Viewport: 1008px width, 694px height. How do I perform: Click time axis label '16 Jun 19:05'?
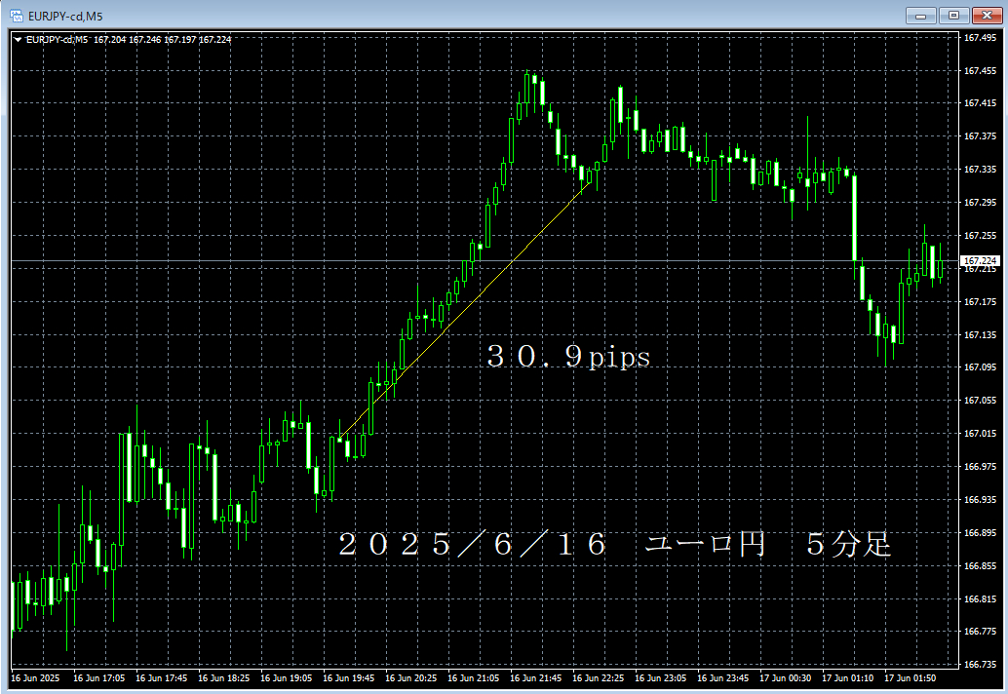tap(286, 678)
